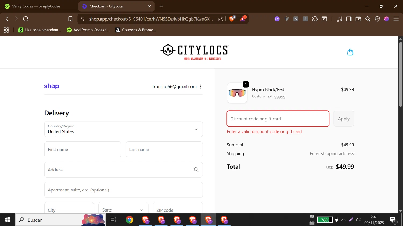The width and height of the screenshot is (403, 226).
Task: Click the Hypro Black/Red product thumbnail
Action: coord(237,93)
